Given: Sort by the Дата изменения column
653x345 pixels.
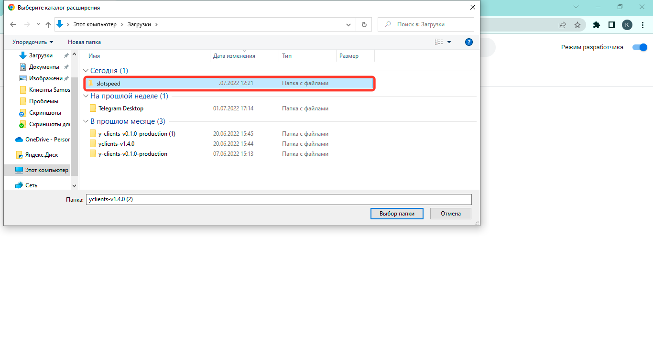Looking at the screenshot, I should coord(234,56).
